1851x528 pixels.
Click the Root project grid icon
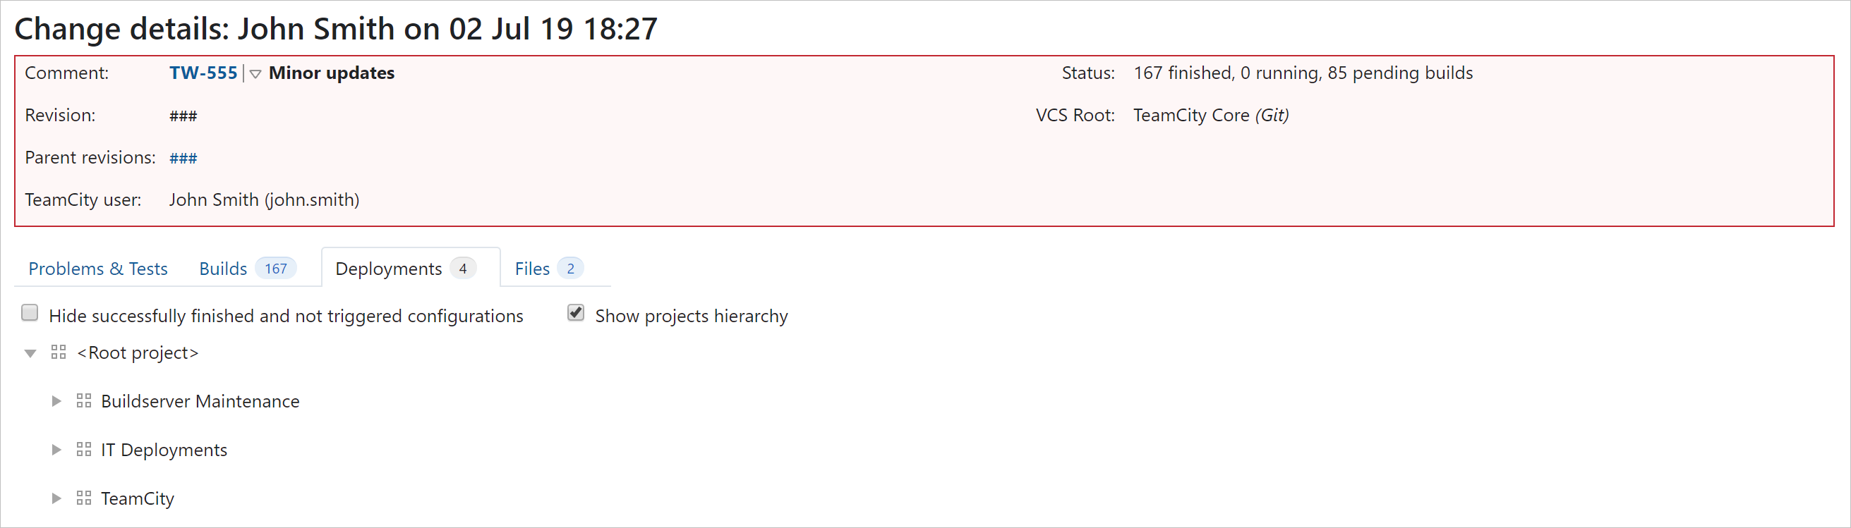pos(58,352)
